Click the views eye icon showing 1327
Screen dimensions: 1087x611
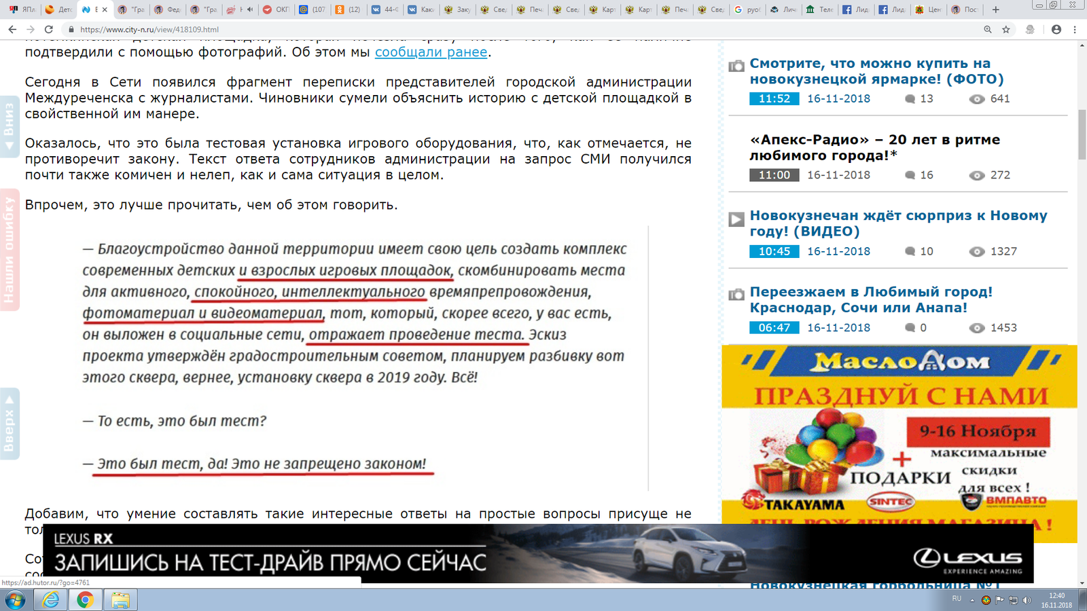pyautogui.click(x=976, y=252)
